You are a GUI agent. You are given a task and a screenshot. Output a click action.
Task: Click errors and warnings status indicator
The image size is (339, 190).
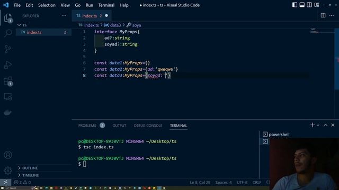(22, 183)
